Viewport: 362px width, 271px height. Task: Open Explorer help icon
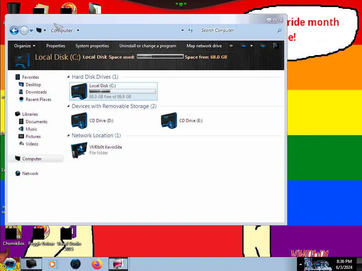(x=276, y=46)
